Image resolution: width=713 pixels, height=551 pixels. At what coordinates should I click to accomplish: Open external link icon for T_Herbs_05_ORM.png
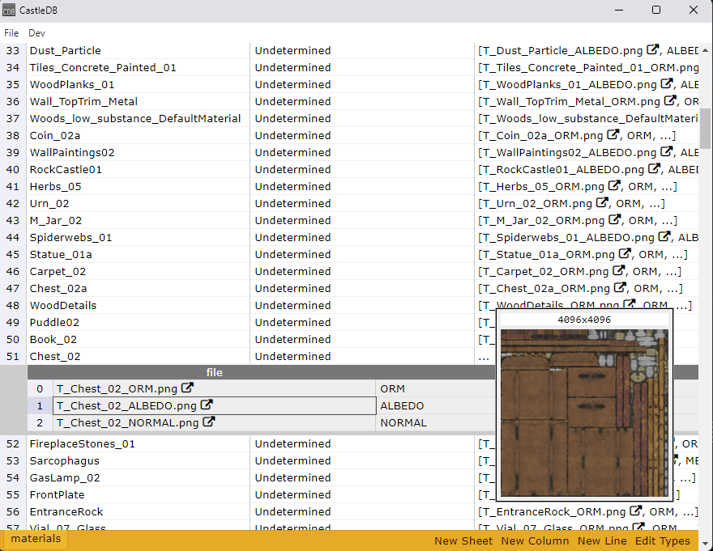(614, 185)
